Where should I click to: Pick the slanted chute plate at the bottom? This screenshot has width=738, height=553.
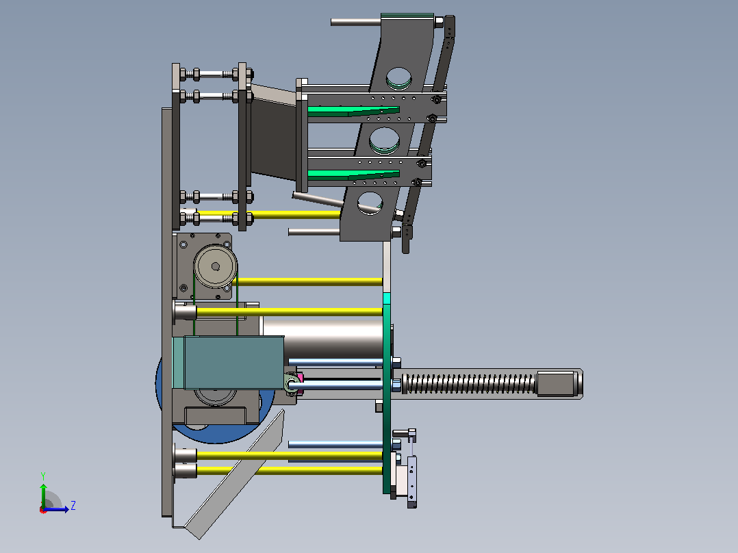pyautogui.click(x=236, y=476)
